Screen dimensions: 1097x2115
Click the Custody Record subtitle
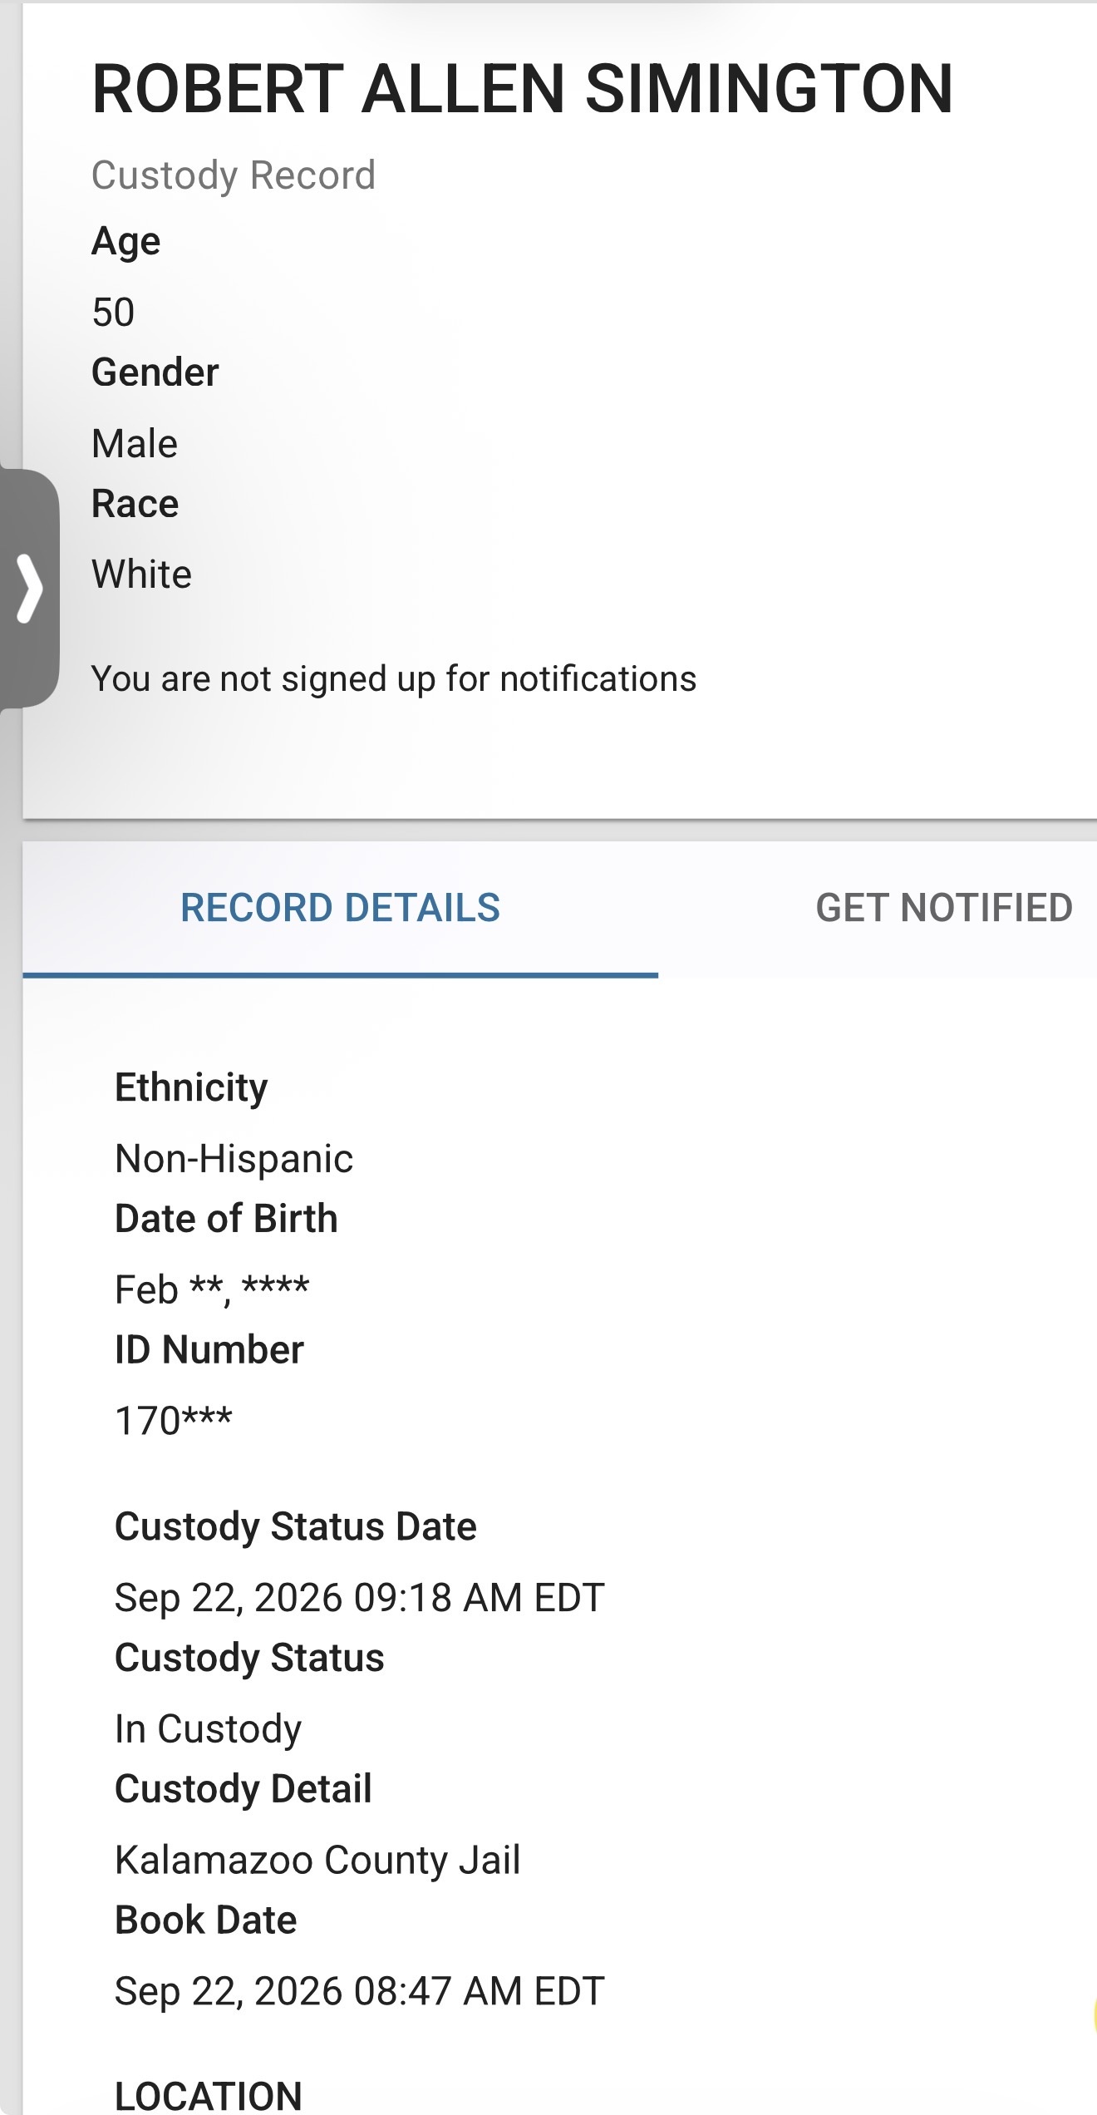coord(234,175)
